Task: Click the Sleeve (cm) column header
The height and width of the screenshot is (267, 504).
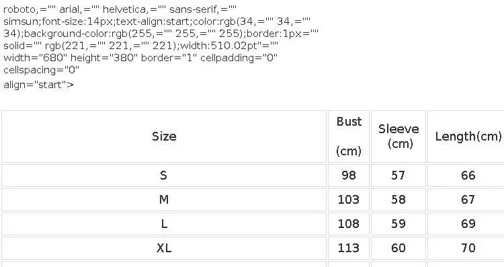Action: tap(398, 137)
